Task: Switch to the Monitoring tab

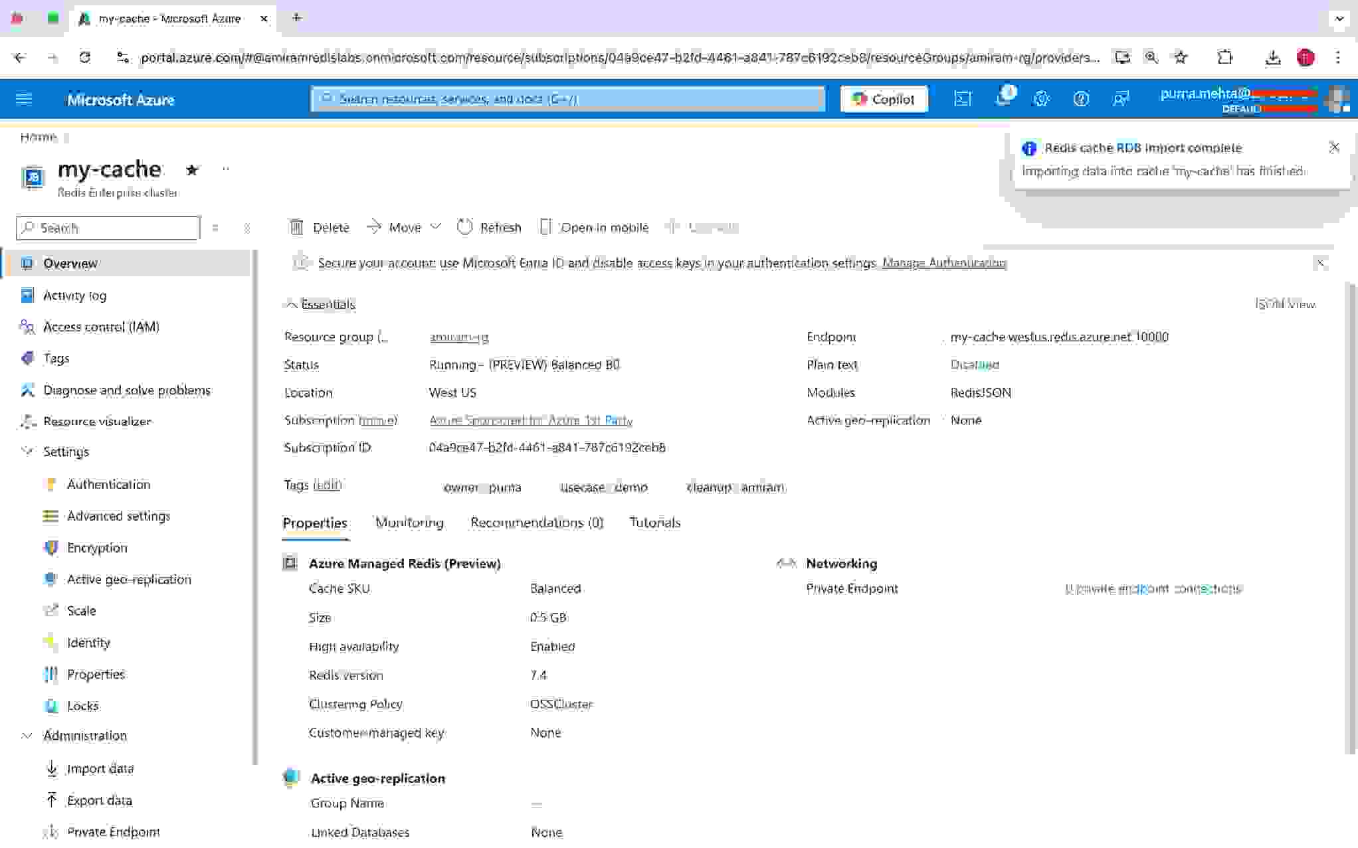Action: click(409, 523)
